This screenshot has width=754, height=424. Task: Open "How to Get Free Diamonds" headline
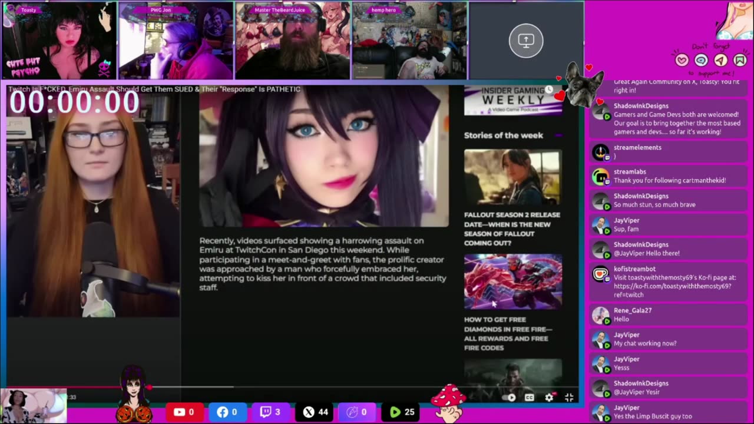[508, 334]
